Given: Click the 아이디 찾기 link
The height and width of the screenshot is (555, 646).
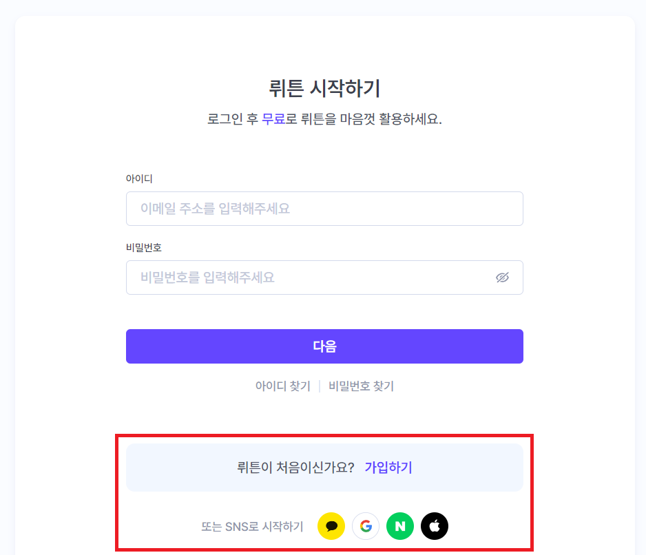Looking at the screenshot, I should coord(283,386).
